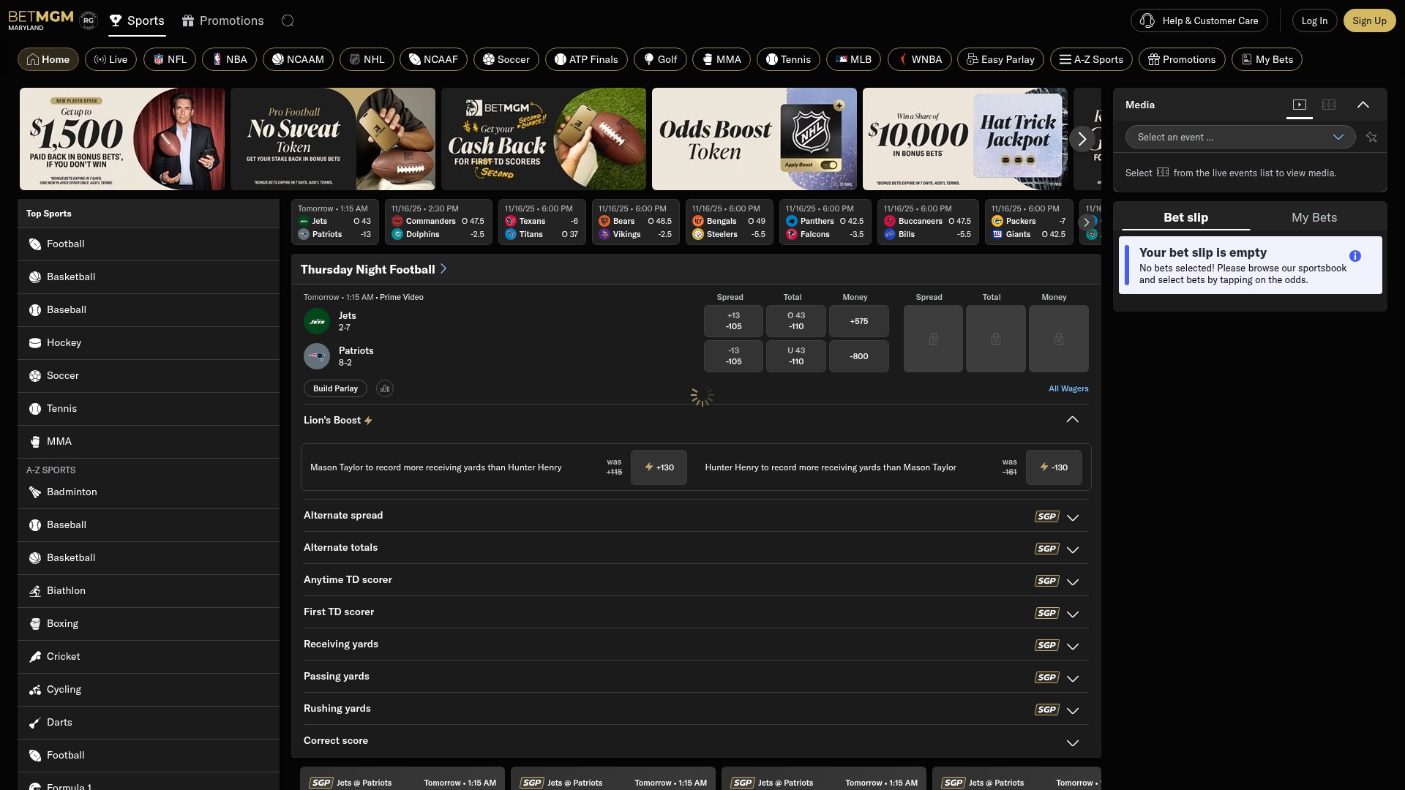Image resolution: width=1405 pixels, height=790 pixels.
Task: Switch Media to video player view icon
Action: pos(1300,105)
